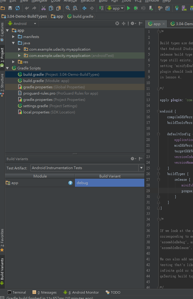This screenshot has width=193, height=299.
Task: Close the app editor tab
Action: (164, 24)
